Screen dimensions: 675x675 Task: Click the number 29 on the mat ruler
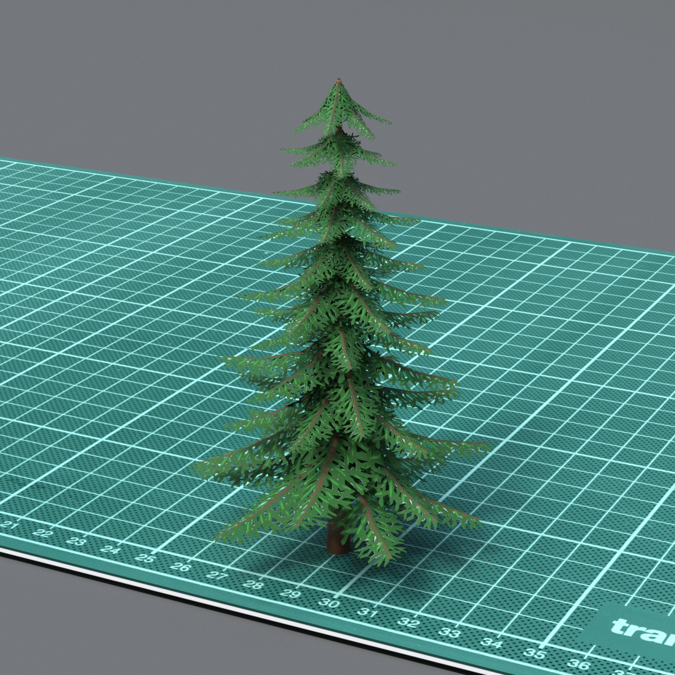click(x=291, y=594)
